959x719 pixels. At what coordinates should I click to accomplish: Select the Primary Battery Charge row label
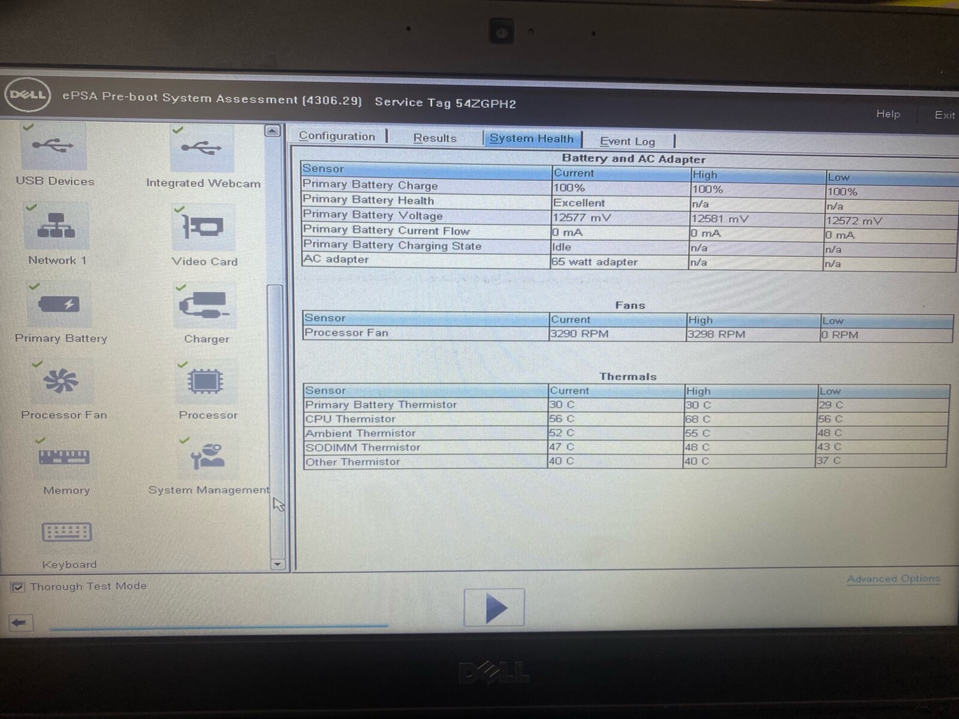370,185
